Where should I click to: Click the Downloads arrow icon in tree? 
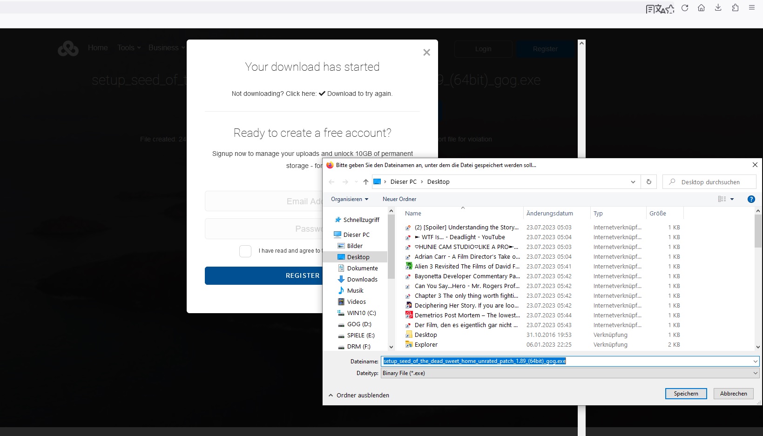pos(341,279)
